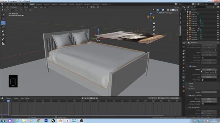Toggle the Self Collisions checkbox
Image resolution: width=220 pixels, height=123 pixels.
(x=190, y=108)
